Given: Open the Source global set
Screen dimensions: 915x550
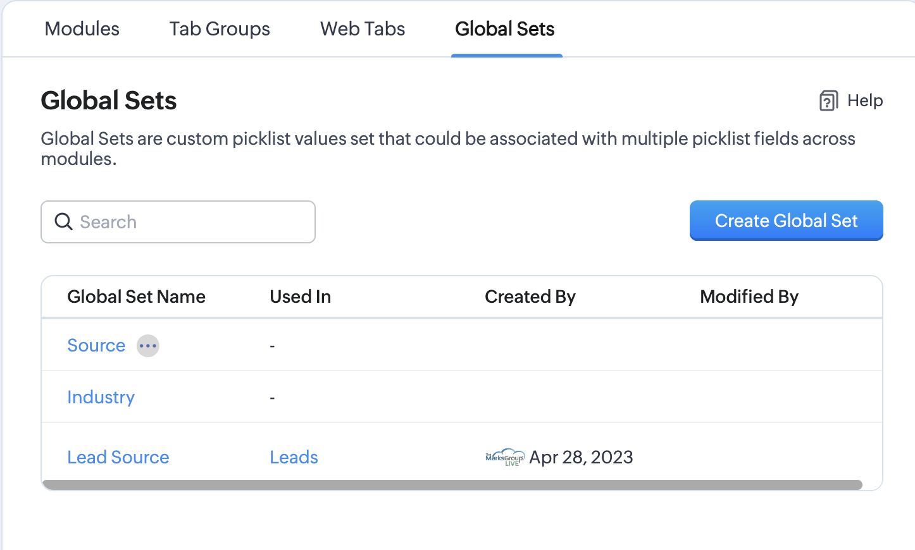Looking at the screenshot, I should tap(96, 345).
